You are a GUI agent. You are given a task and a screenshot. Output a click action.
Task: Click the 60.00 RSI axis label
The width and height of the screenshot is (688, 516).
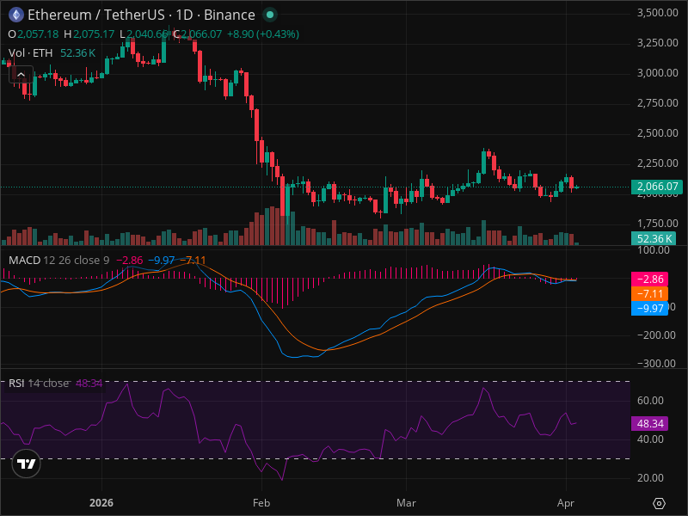point(650,400)
